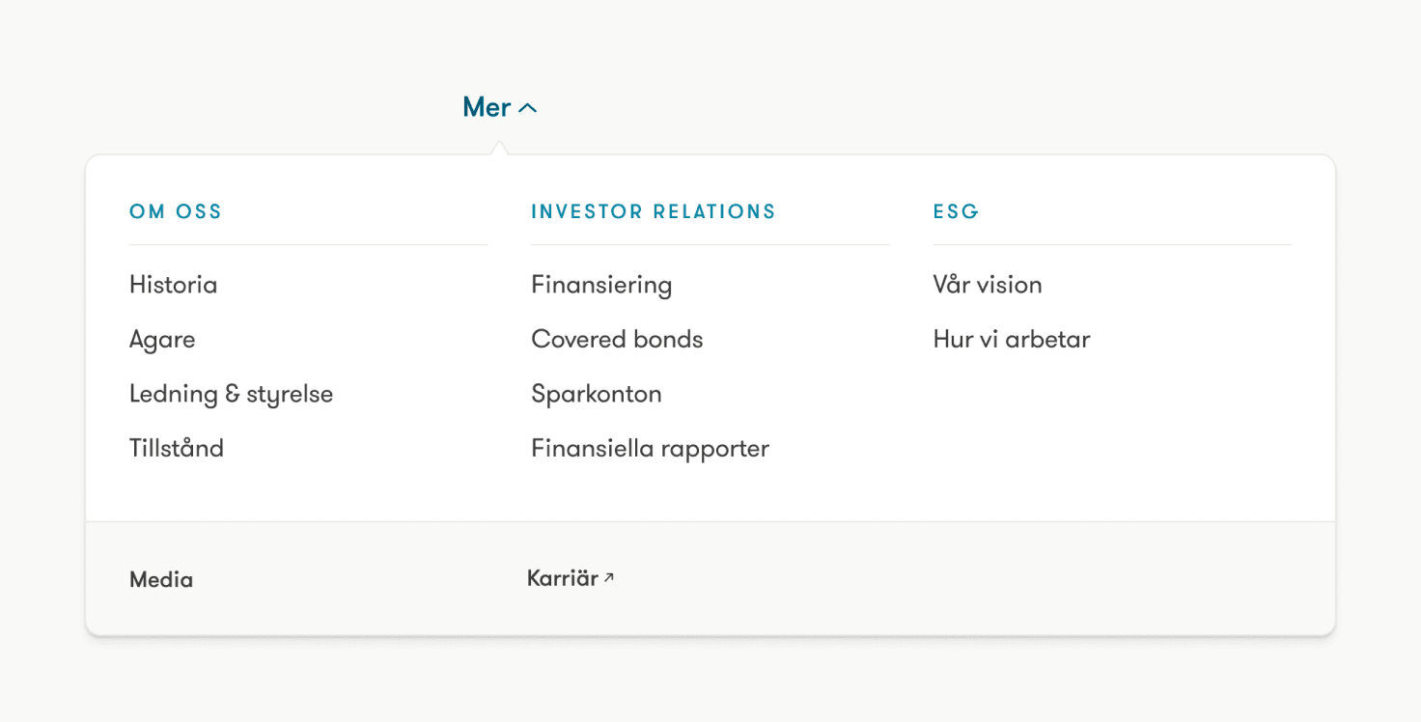This screenshot has height=722, width=1421.
Task: Select the Sparkonton link
Action: (x=597, y=394)
